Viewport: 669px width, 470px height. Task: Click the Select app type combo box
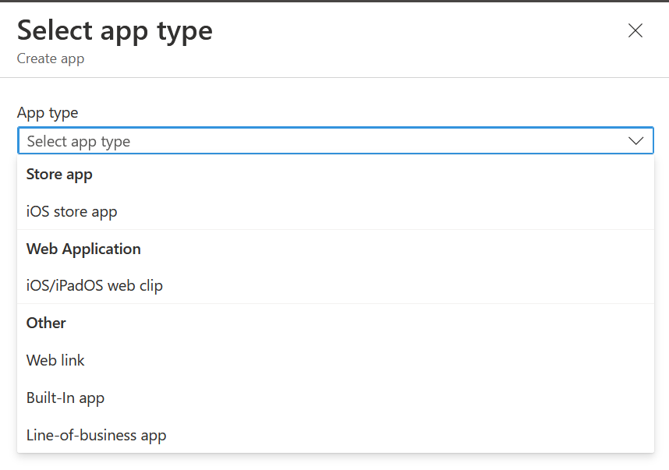(335, 141)
